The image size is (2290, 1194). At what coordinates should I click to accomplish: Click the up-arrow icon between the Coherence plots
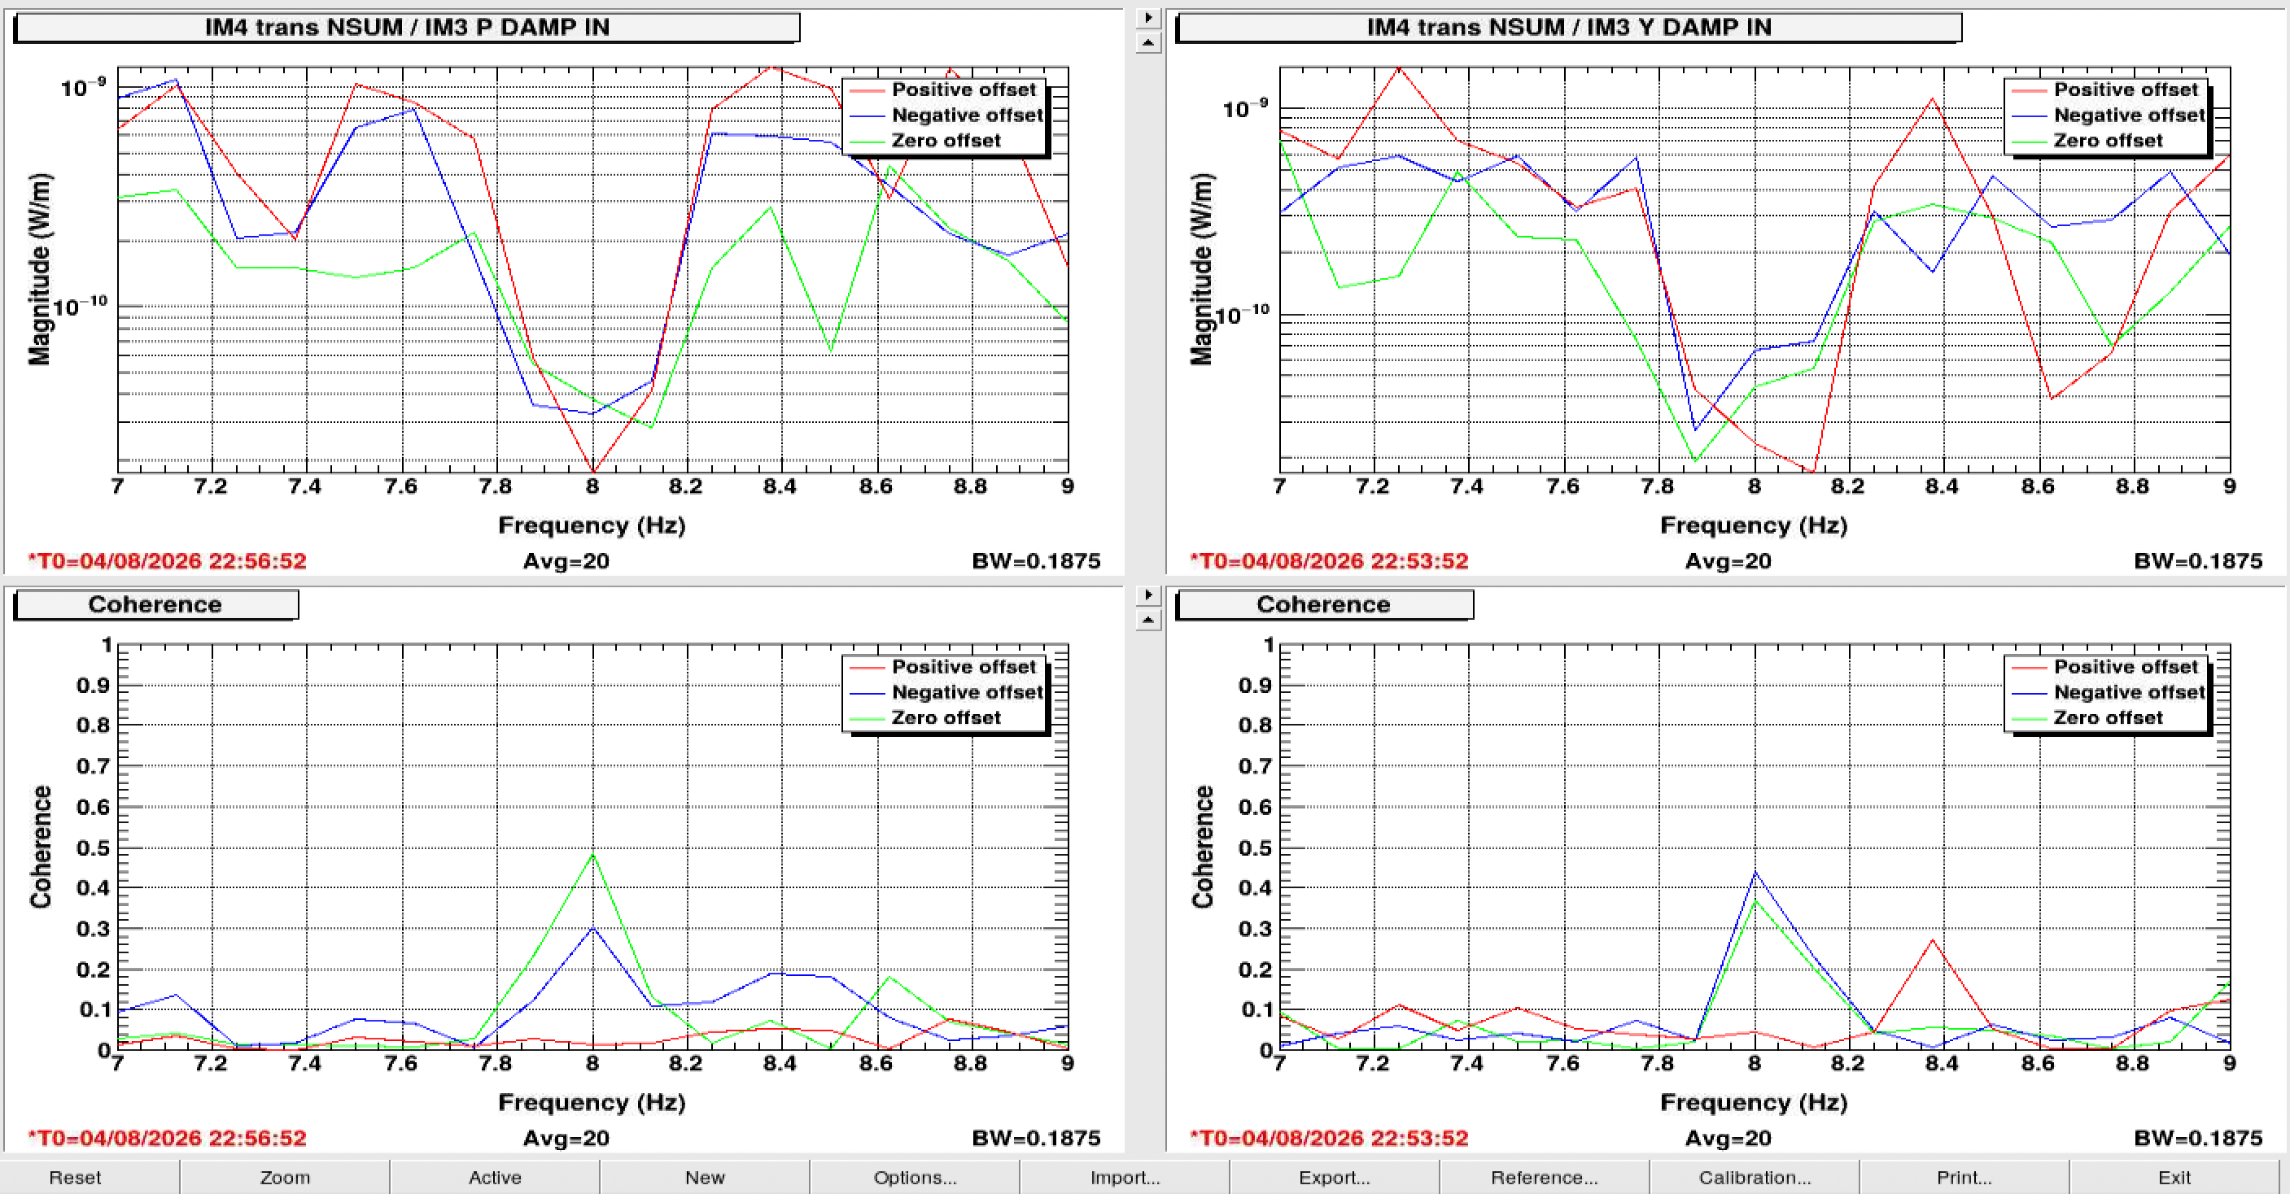tap(1148, 619)
